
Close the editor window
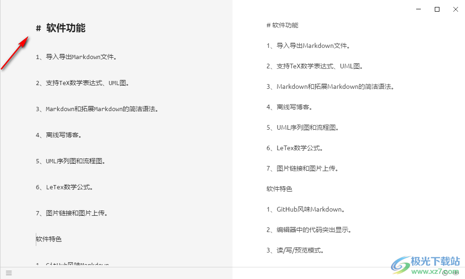point(456,9)
